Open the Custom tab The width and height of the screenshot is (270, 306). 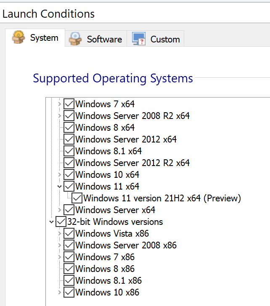(156, 39)
